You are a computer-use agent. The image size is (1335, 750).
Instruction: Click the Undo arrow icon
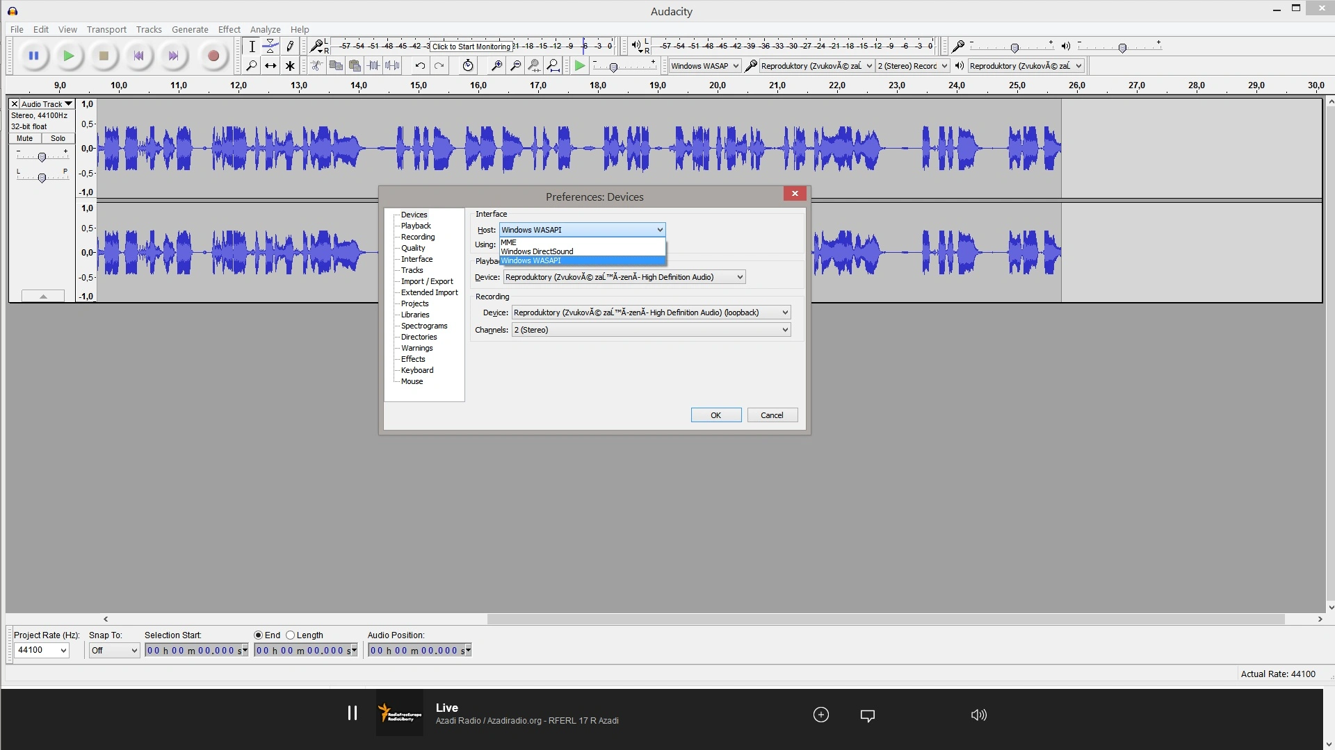[x=420, y=65]
